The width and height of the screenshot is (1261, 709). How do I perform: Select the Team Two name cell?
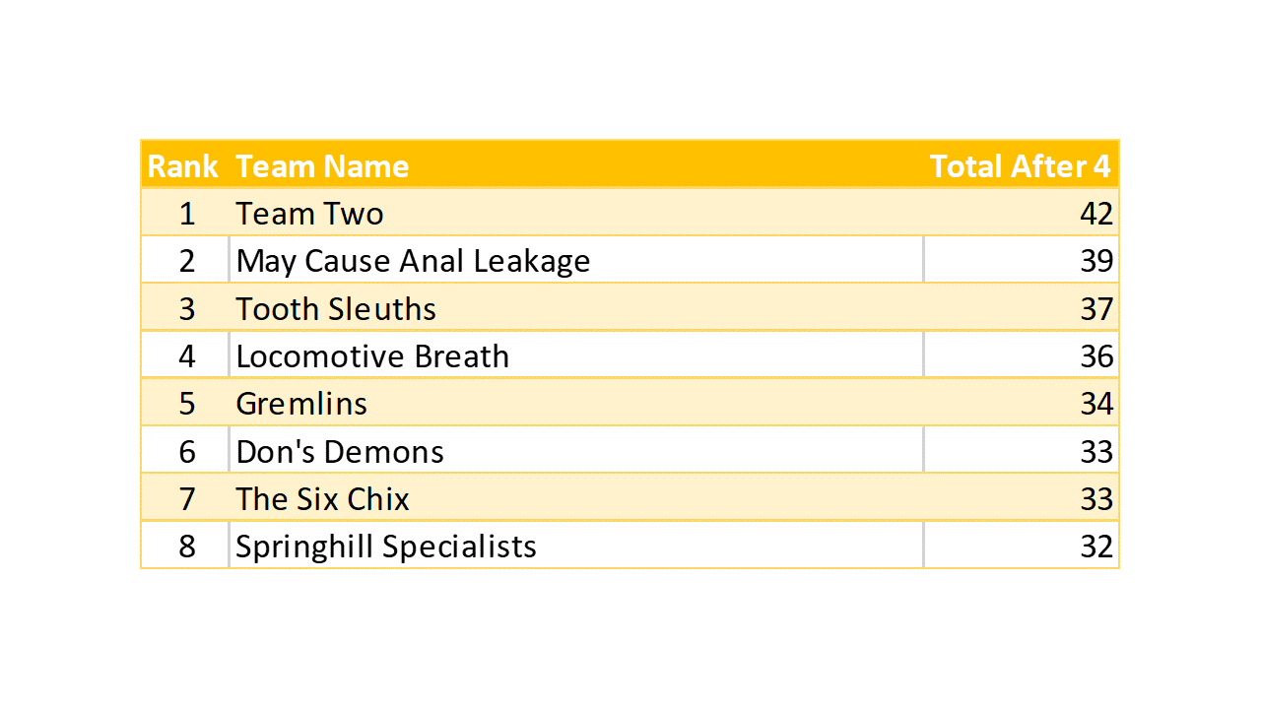[310, 214]
